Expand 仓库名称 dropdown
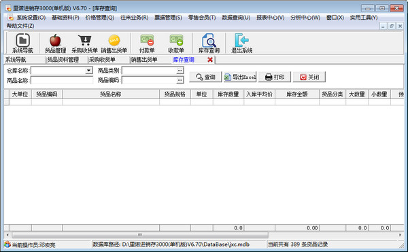This screenshot has width=408, height=252. [89, 71]
